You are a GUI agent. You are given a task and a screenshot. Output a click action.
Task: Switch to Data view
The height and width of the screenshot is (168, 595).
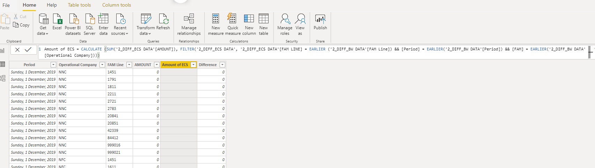[3, 64]
